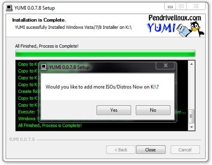Click the log scrollbar down arrow
Screen dimensions: 212x165
coord(192,127)
